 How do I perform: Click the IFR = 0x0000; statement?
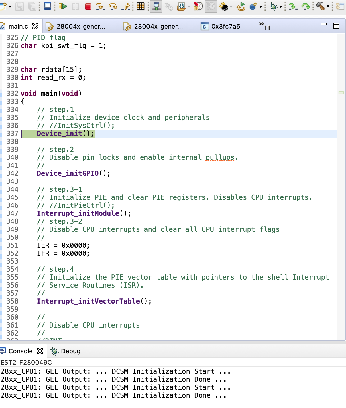click(x=63, y=253)
